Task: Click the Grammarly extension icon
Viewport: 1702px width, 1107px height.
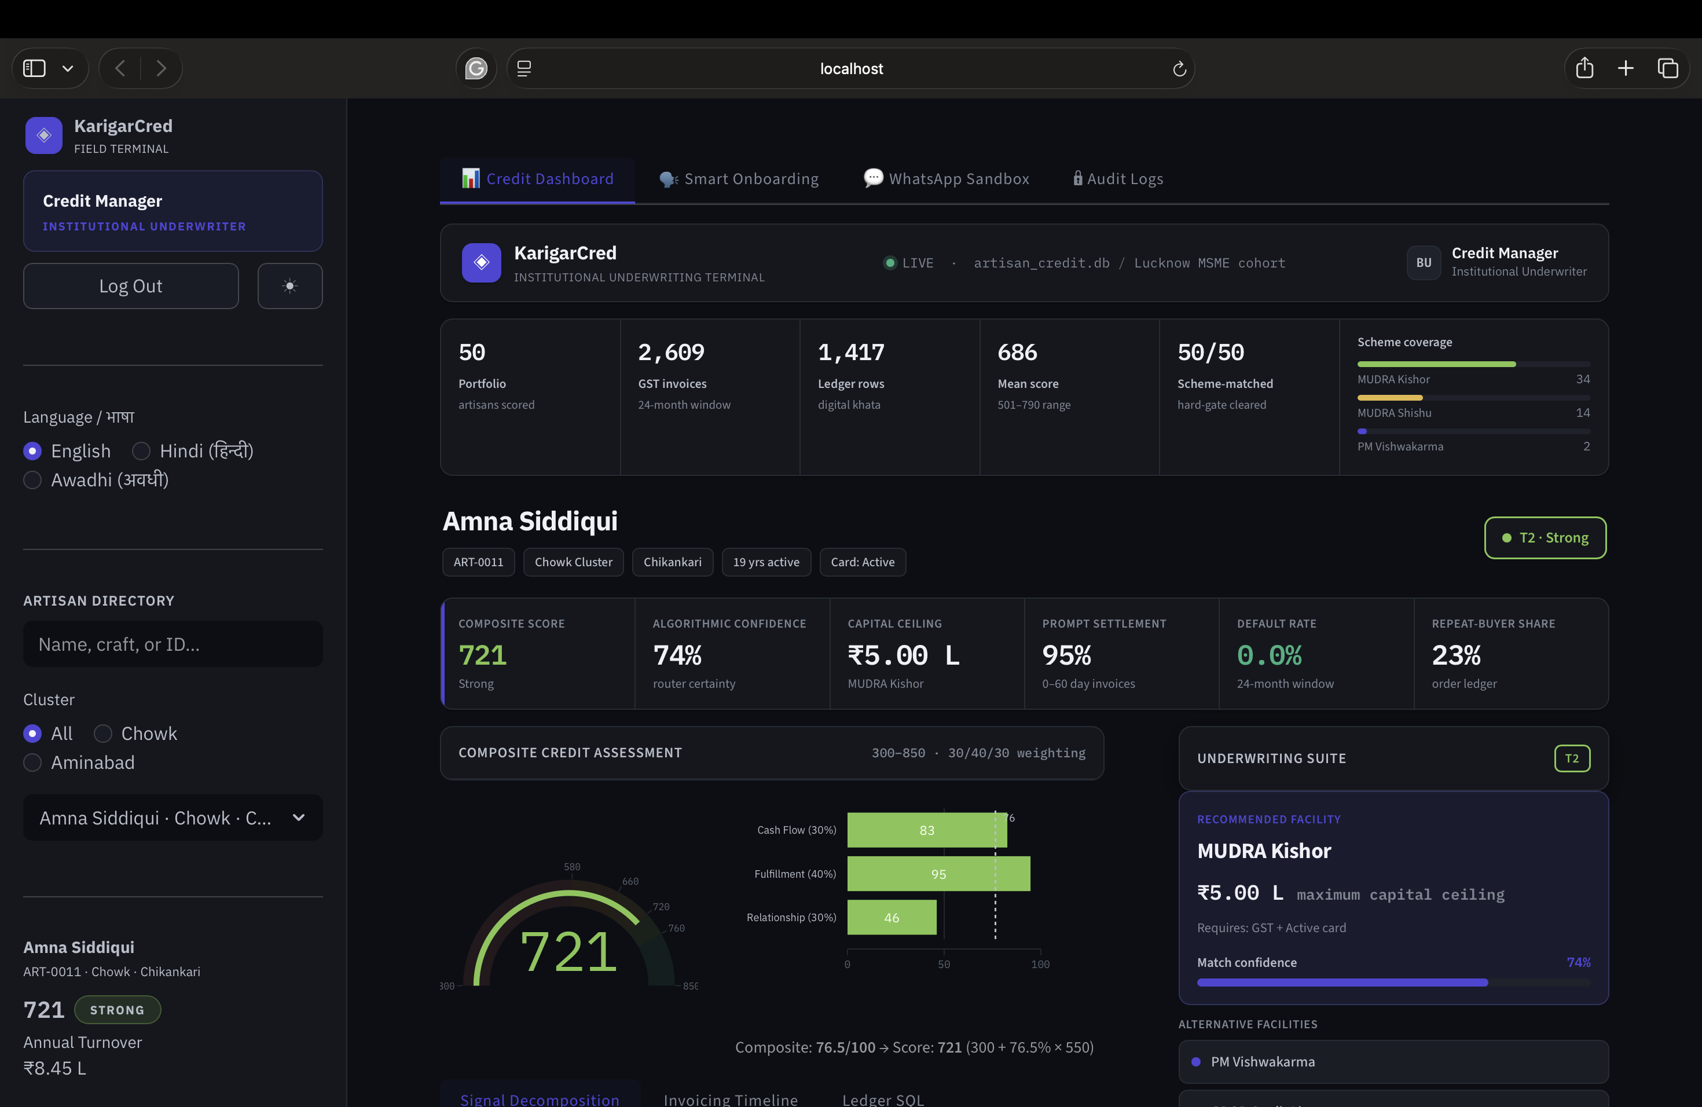Action: 476,69
